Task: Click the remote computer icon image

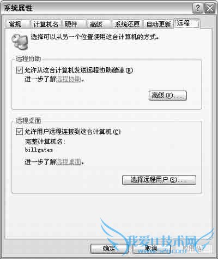Action: pos(20,42)
